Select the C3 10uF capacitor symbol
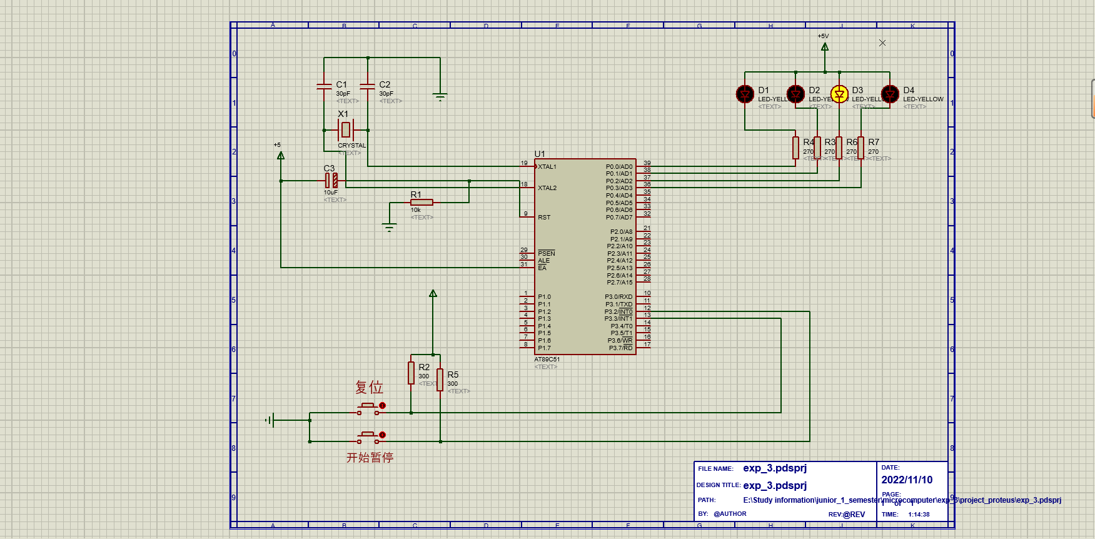 click(x=331, y=181)
